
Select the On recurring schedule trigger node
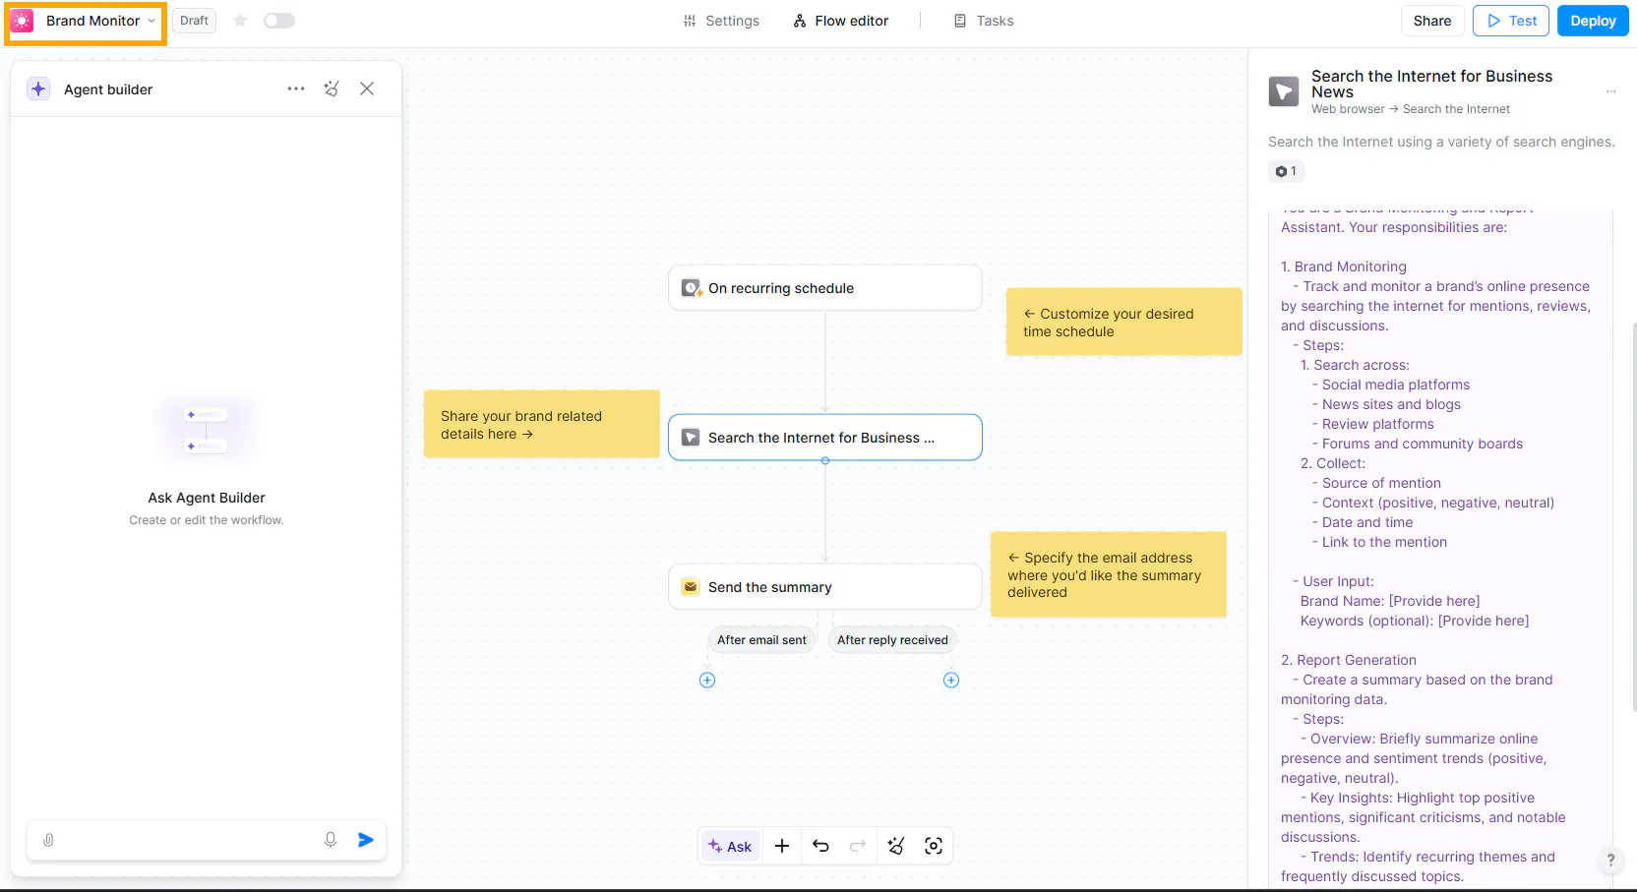tap(825, 288)
